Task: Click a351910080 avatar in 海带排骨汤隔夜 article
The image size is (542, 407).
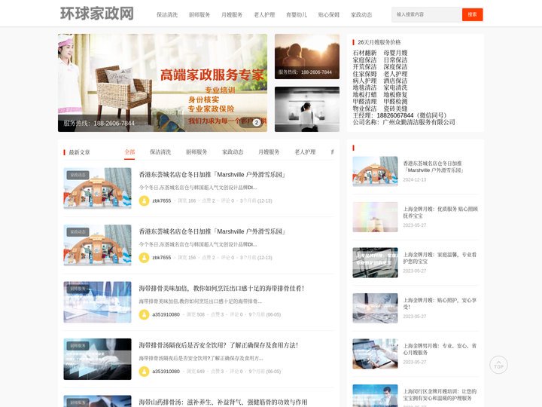Action: 144,372
